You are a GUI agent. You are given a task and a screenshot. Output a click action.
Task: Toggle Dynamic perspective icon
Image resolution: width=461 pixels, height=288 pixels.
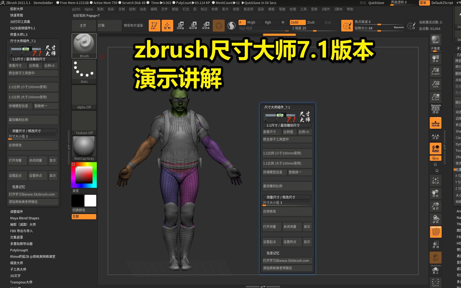pyautogui.click(x=436, y=109)
